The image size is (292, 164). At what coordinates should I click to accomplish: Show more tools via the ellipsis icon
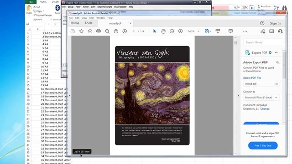pos(245,31)
